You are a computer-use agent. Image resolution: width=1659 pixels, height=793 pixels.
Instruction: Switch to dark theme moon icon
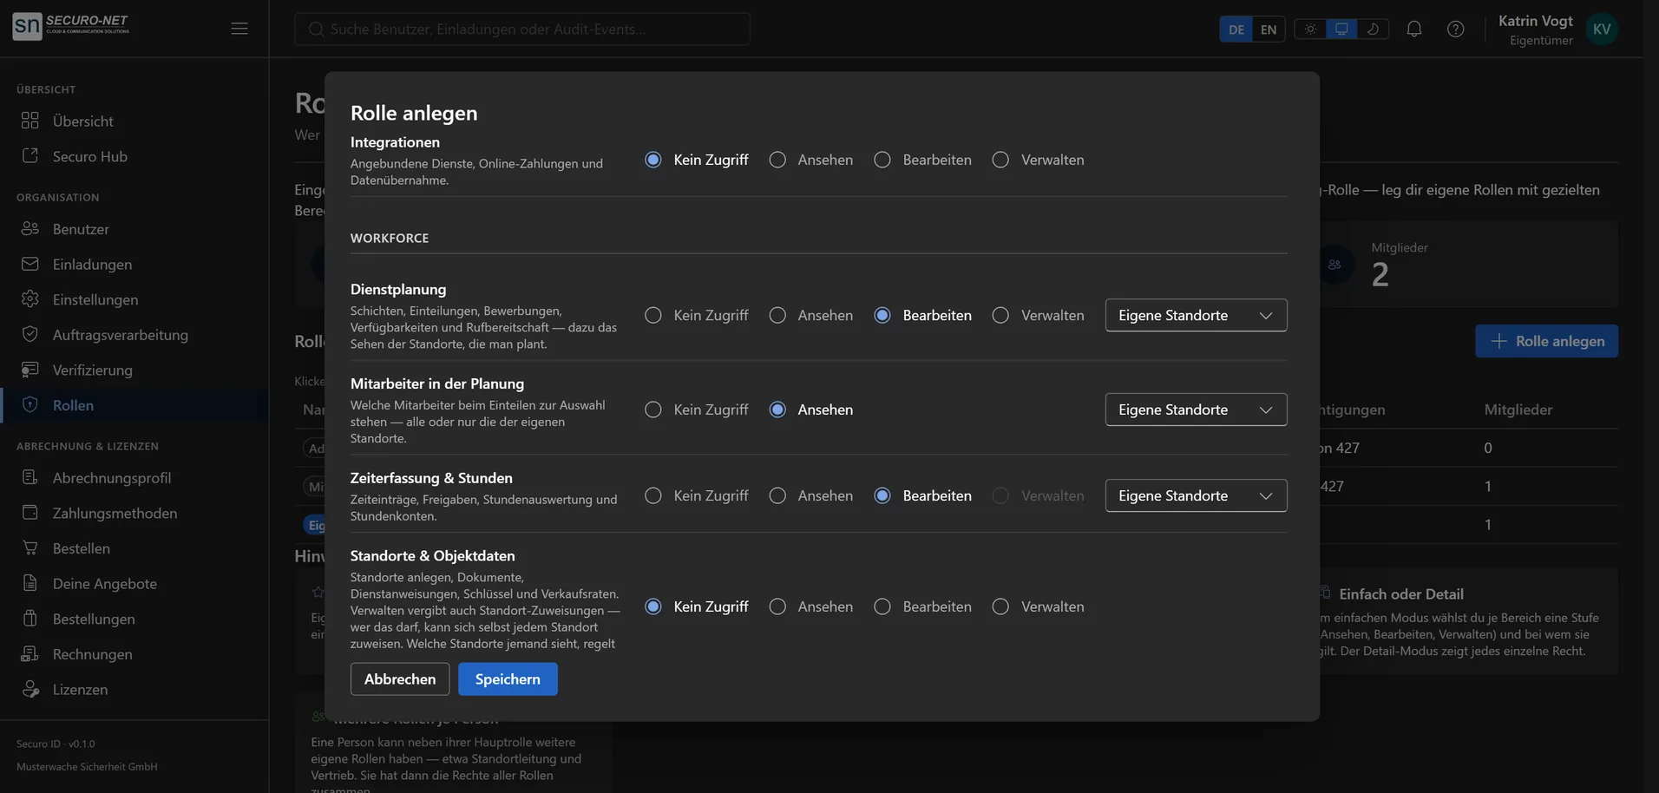1373,29
